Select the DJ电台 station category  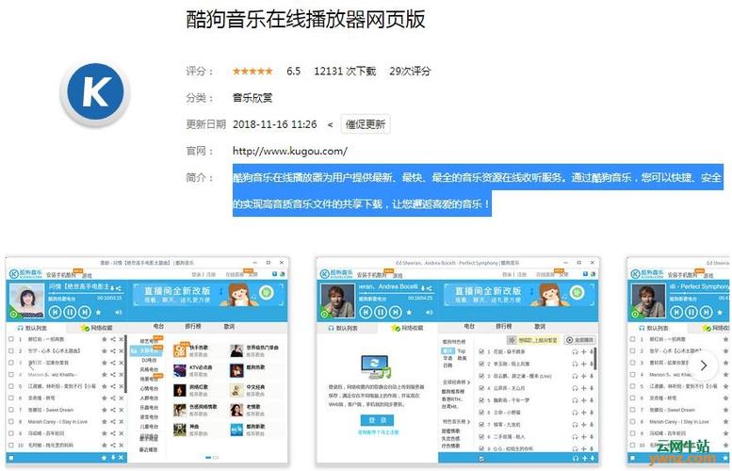tap(149, 361)
